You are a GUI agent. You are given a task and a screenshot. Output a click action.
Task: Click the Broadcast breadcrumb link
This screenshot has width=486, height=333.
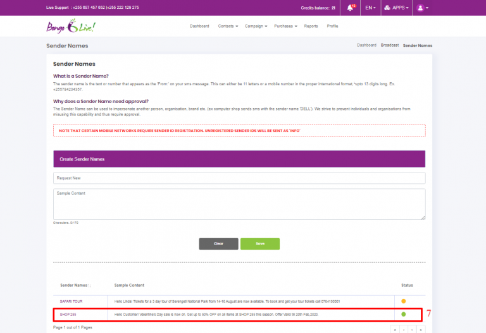pos(389,45)
